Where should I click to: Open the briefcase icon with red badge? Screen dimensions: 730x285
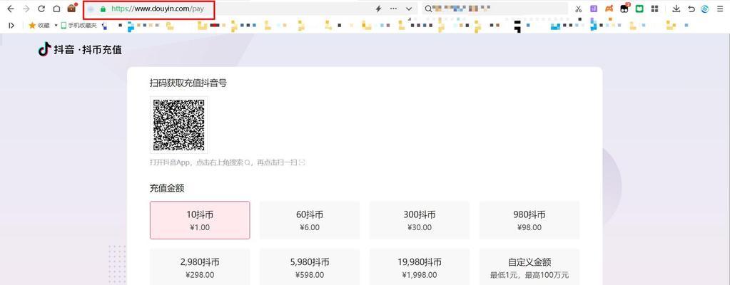[x=71, y=8]
